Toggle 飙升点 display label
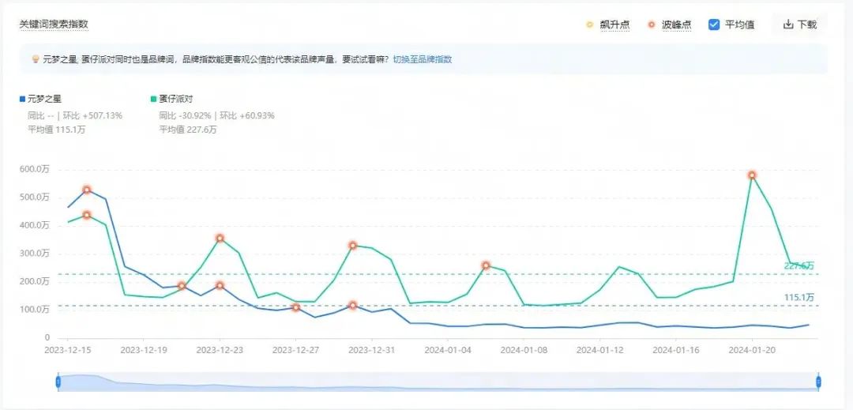 [614, 24]
